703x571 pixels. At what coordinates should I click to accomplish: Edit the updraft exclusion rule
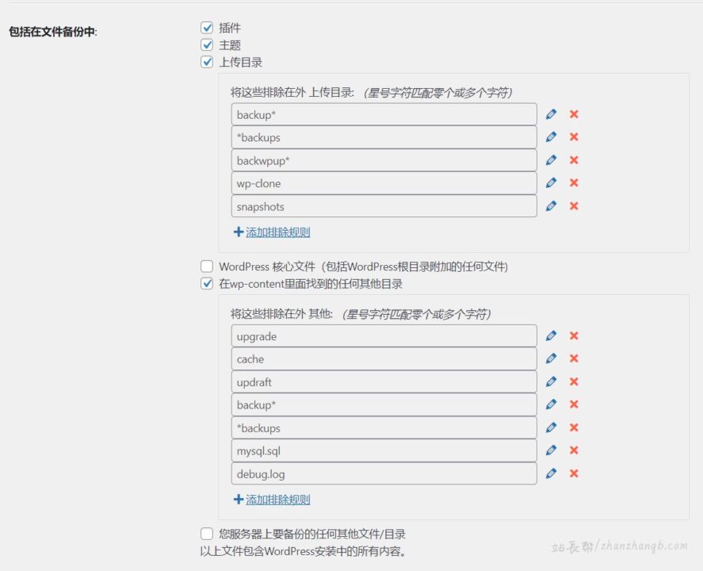[x=552, y=381]
